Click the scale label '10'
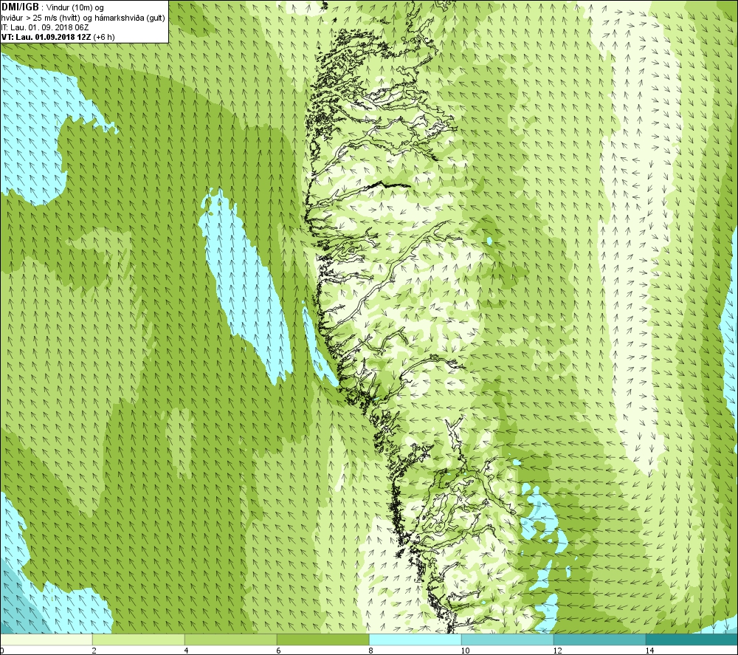 (465, 651)
